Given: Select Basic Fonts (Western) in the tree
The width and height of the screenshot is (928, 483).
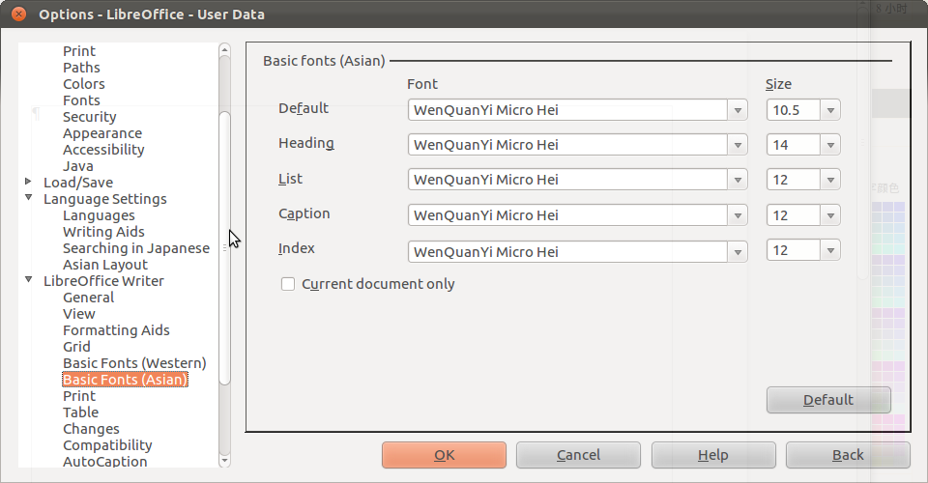Looking at the screenshot, I should (135, 363).
